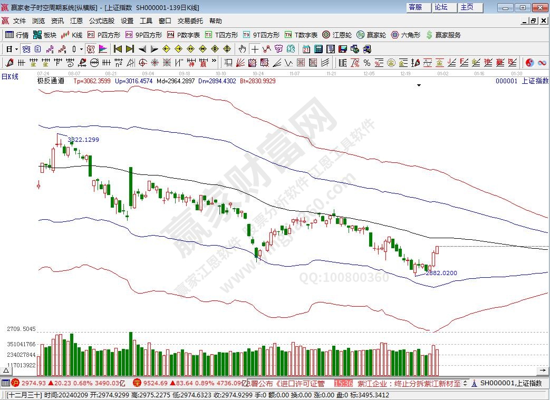Select the hand pan tool
The width and height of the screenshot is (550, 400).
point(242,49)
